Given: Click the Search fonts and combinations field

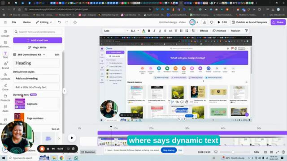Looking at the screenshot, I should [38, 32].
